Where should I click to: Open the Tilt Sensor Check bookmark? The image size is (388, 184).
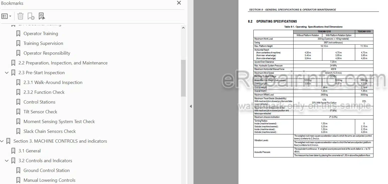40,112
